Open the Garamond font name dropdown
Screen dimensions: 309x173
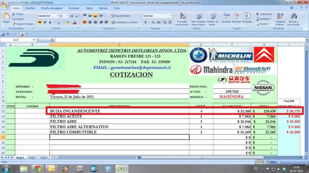point(57,16)
